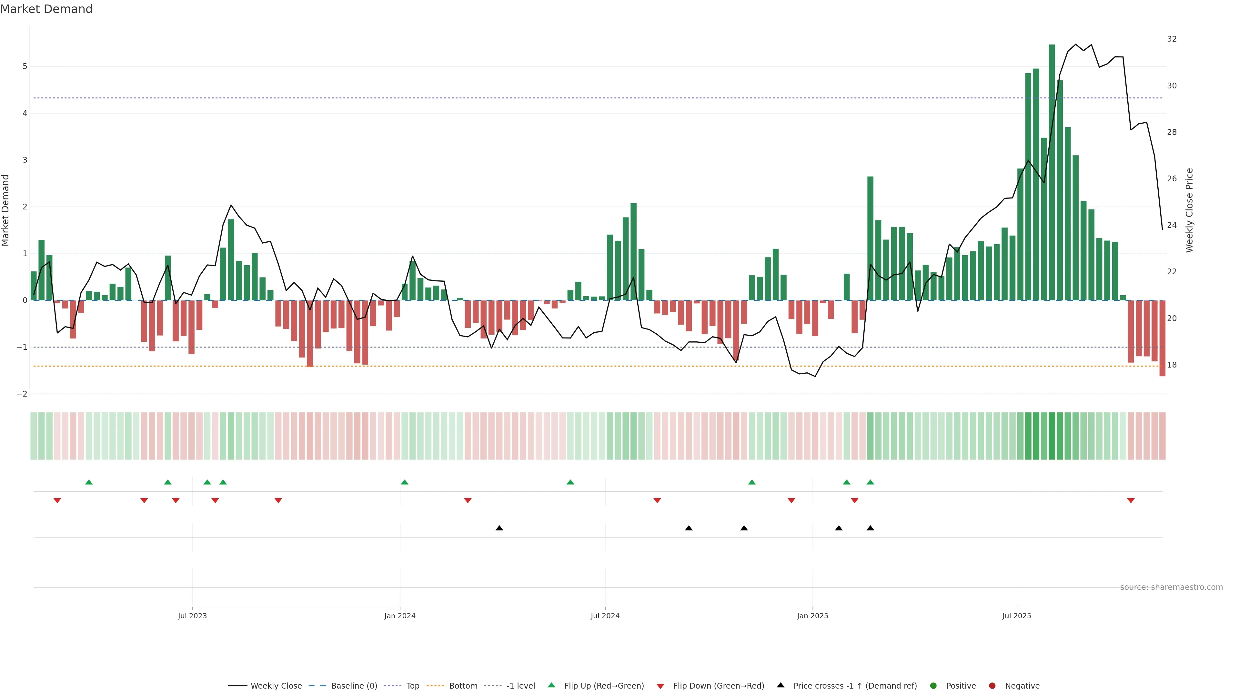The height and width of the screenshot is (697, 1239).
Task: Toggle the Top legend line entry
Action: coord(412,685)
